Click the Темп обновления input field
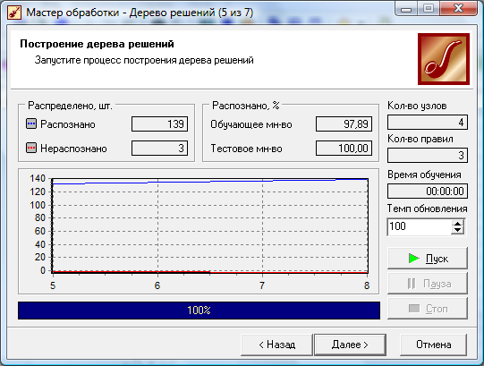 click(x=420, y=226)
